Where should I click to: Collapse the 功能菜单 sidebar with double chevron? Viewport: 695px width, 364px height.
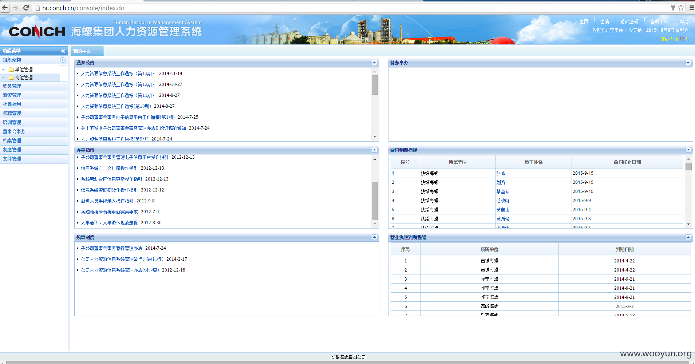pyautogui.click(x=63, y=51)
